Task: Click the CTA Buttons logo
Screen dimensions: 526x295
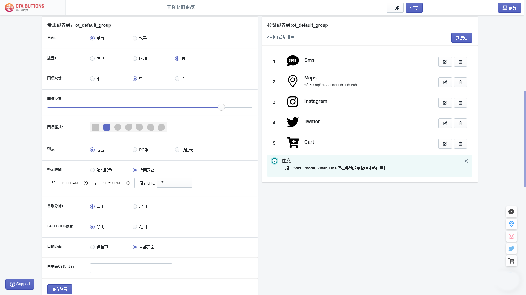Action: tap(24, 7)
